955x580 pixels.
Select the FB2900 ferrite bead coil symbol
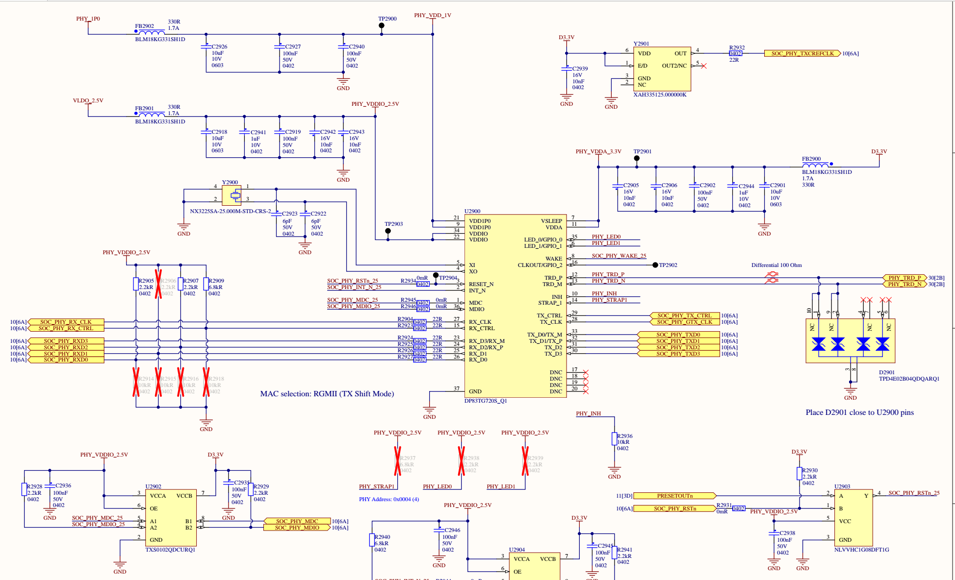tap(815, 165)
